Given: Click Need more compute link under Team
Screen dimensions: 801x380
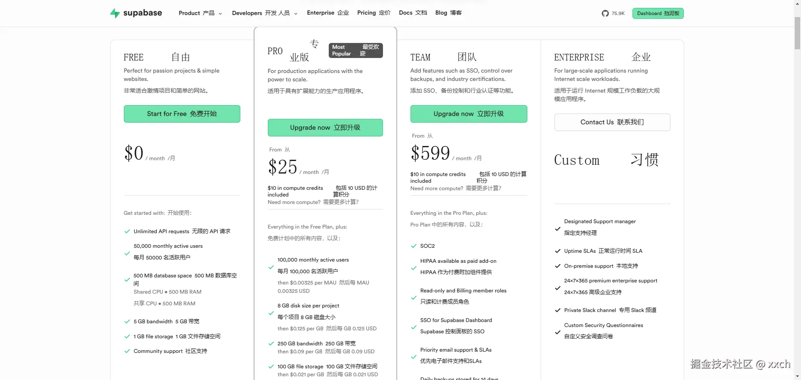Looking at the screenshot, I should point(456,189).
